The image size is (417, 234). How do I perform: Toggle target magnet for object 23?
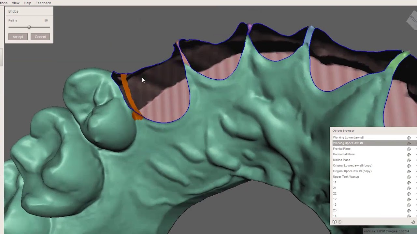[409, 211]
